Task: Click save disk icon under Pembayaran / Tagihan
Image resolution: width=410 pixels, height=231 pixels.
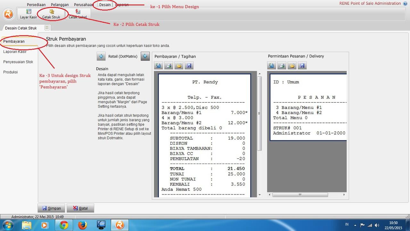Action: (189, 66)
